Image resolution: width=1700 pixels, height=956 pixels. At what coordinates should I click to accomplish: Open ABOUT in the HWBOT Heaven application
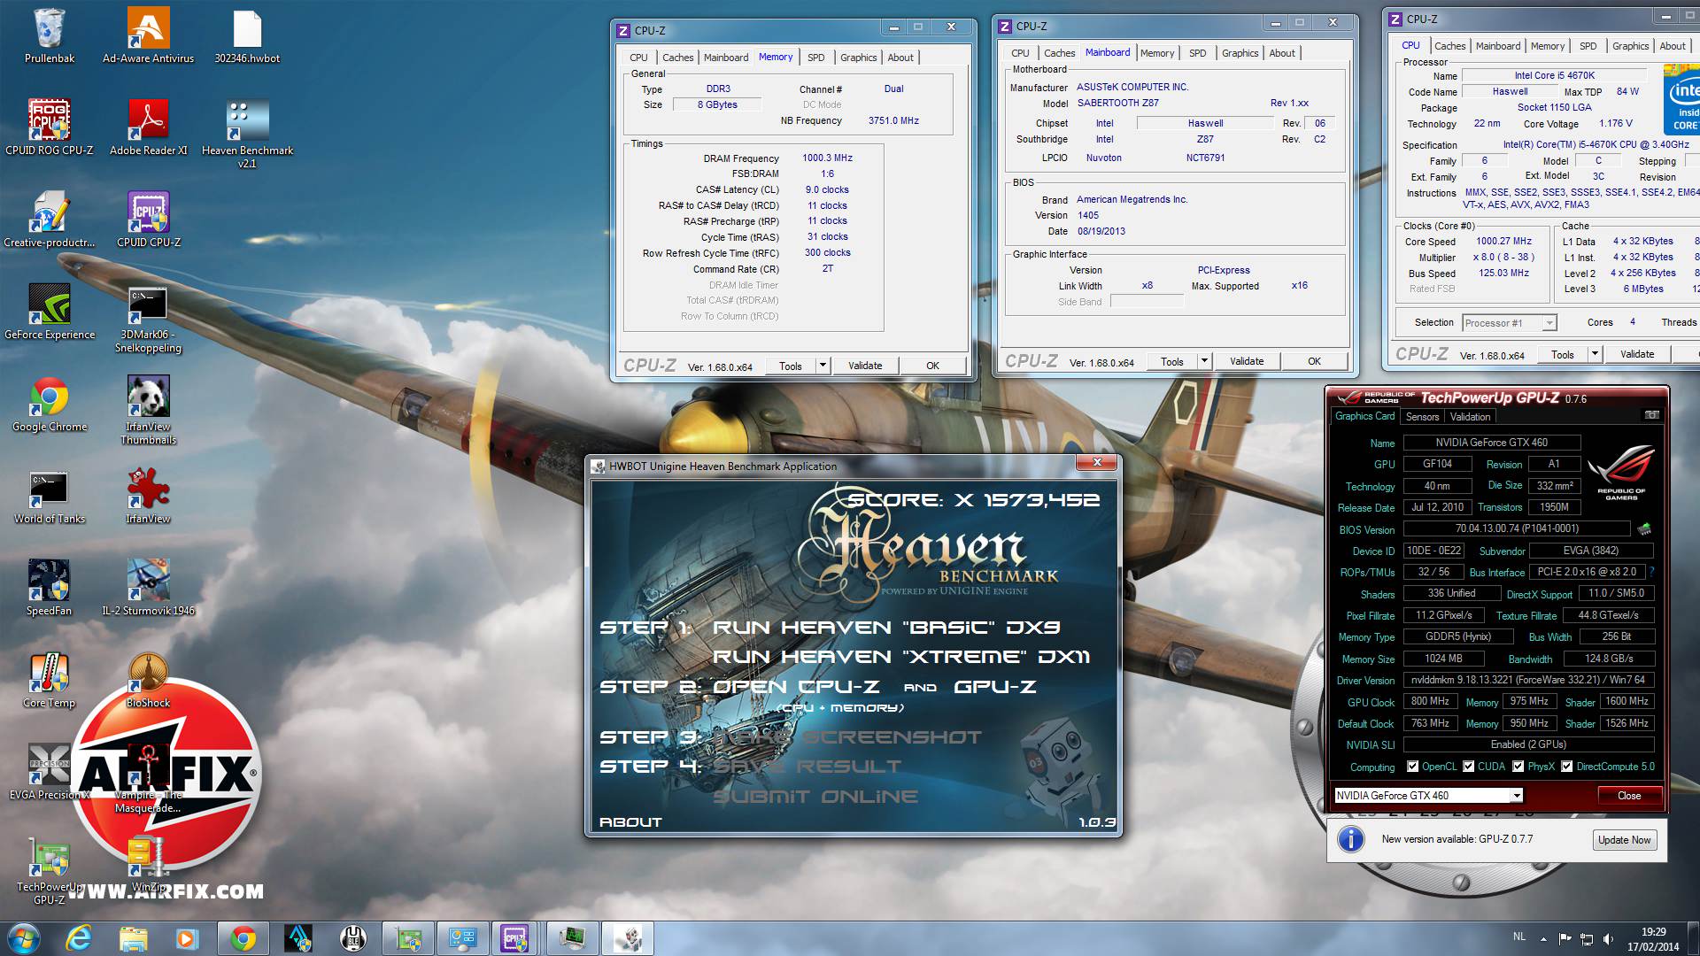[630, 822]
